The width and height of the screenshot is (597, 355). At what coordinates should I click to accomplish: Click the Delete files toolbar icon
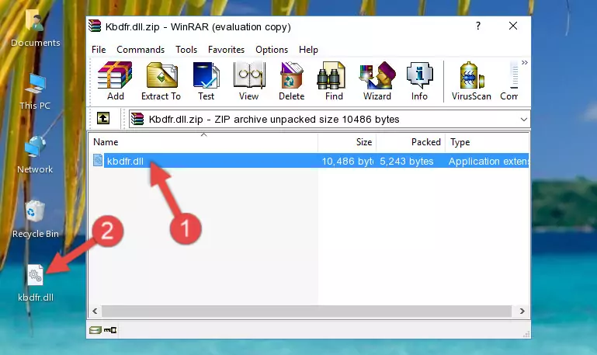(291, 81)
